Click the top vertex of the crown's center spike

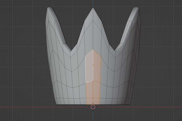pyautogui.click(x=93, y=8)
